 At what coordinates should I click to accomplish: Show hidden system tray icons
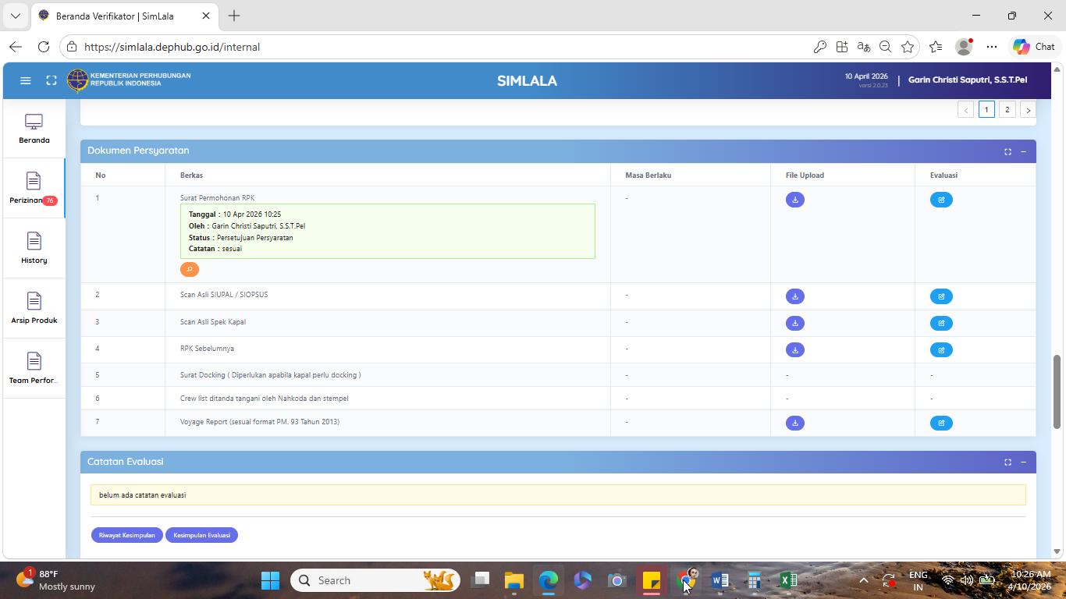863,580
